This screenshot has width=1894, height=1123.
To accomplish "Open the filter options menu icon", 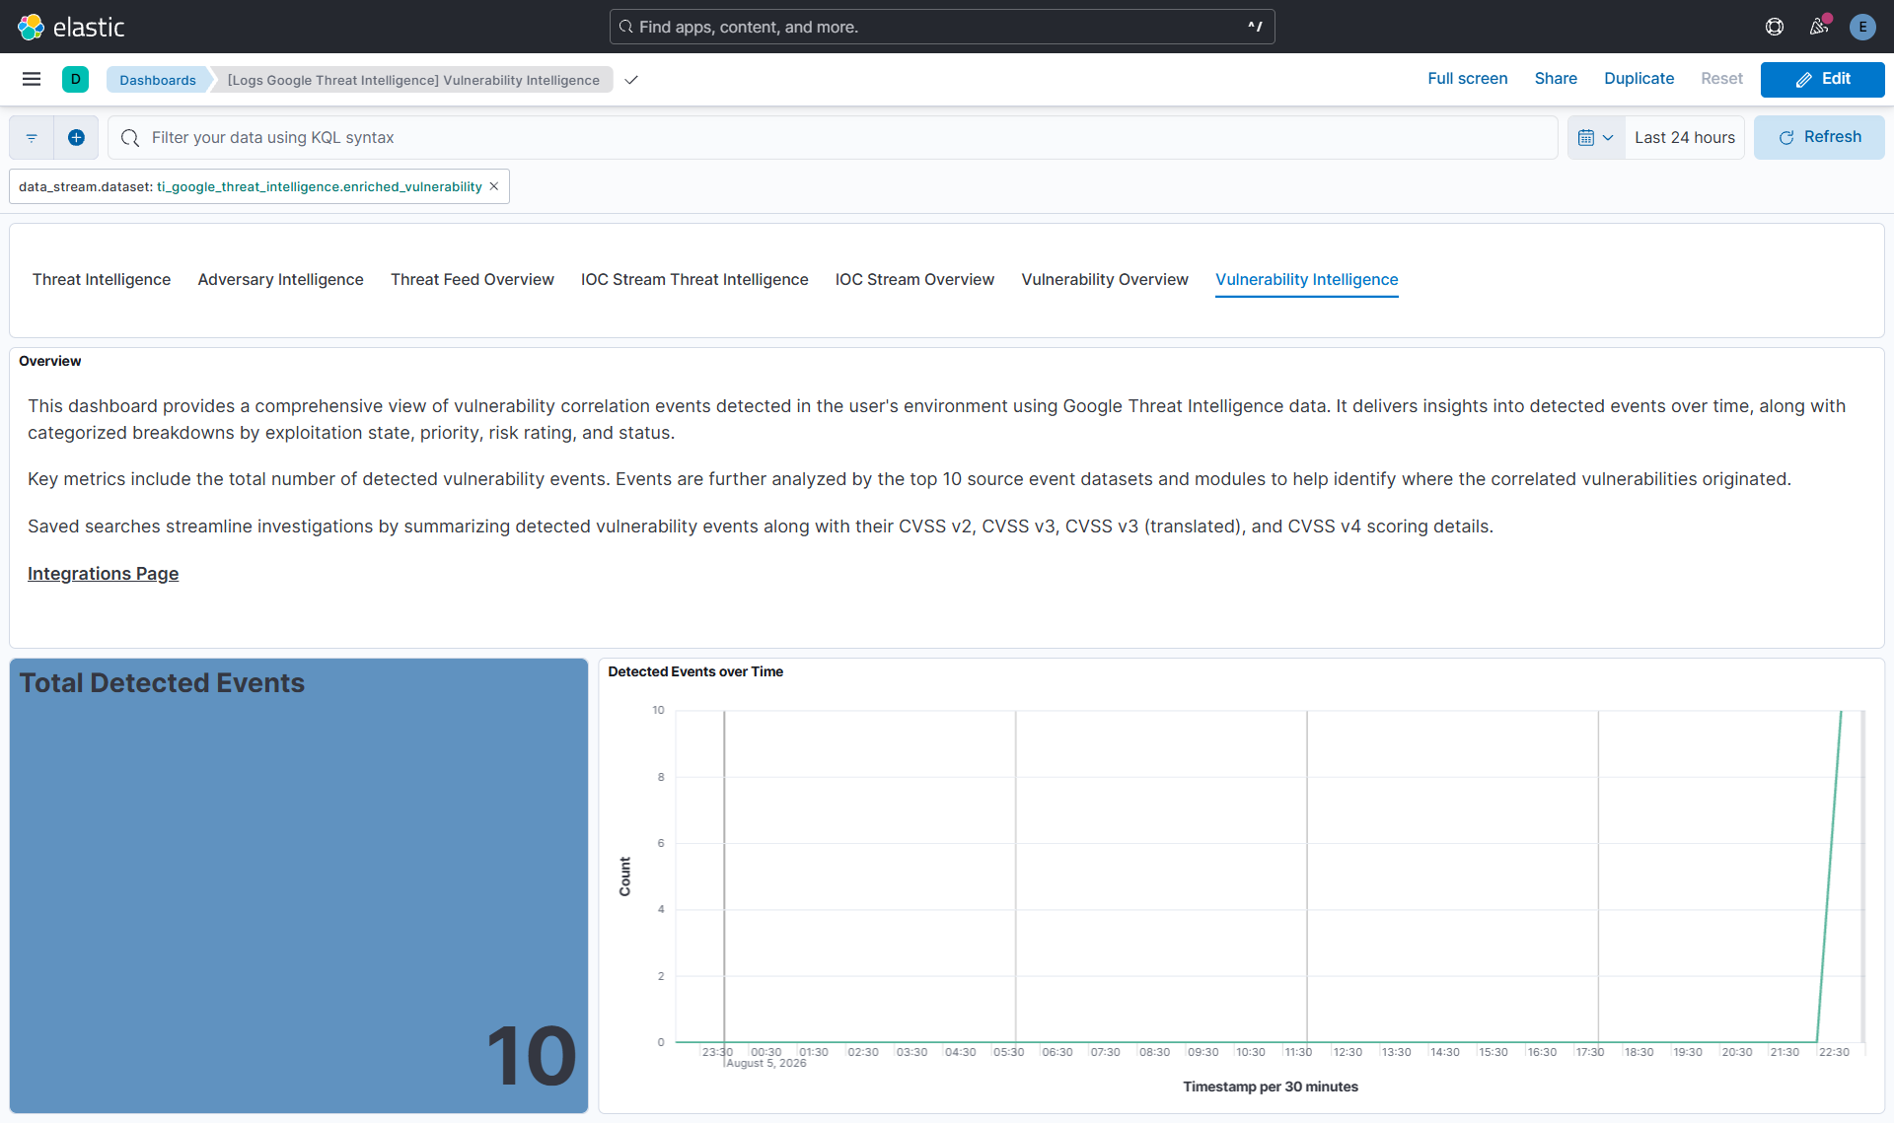I will click(32, 138).
